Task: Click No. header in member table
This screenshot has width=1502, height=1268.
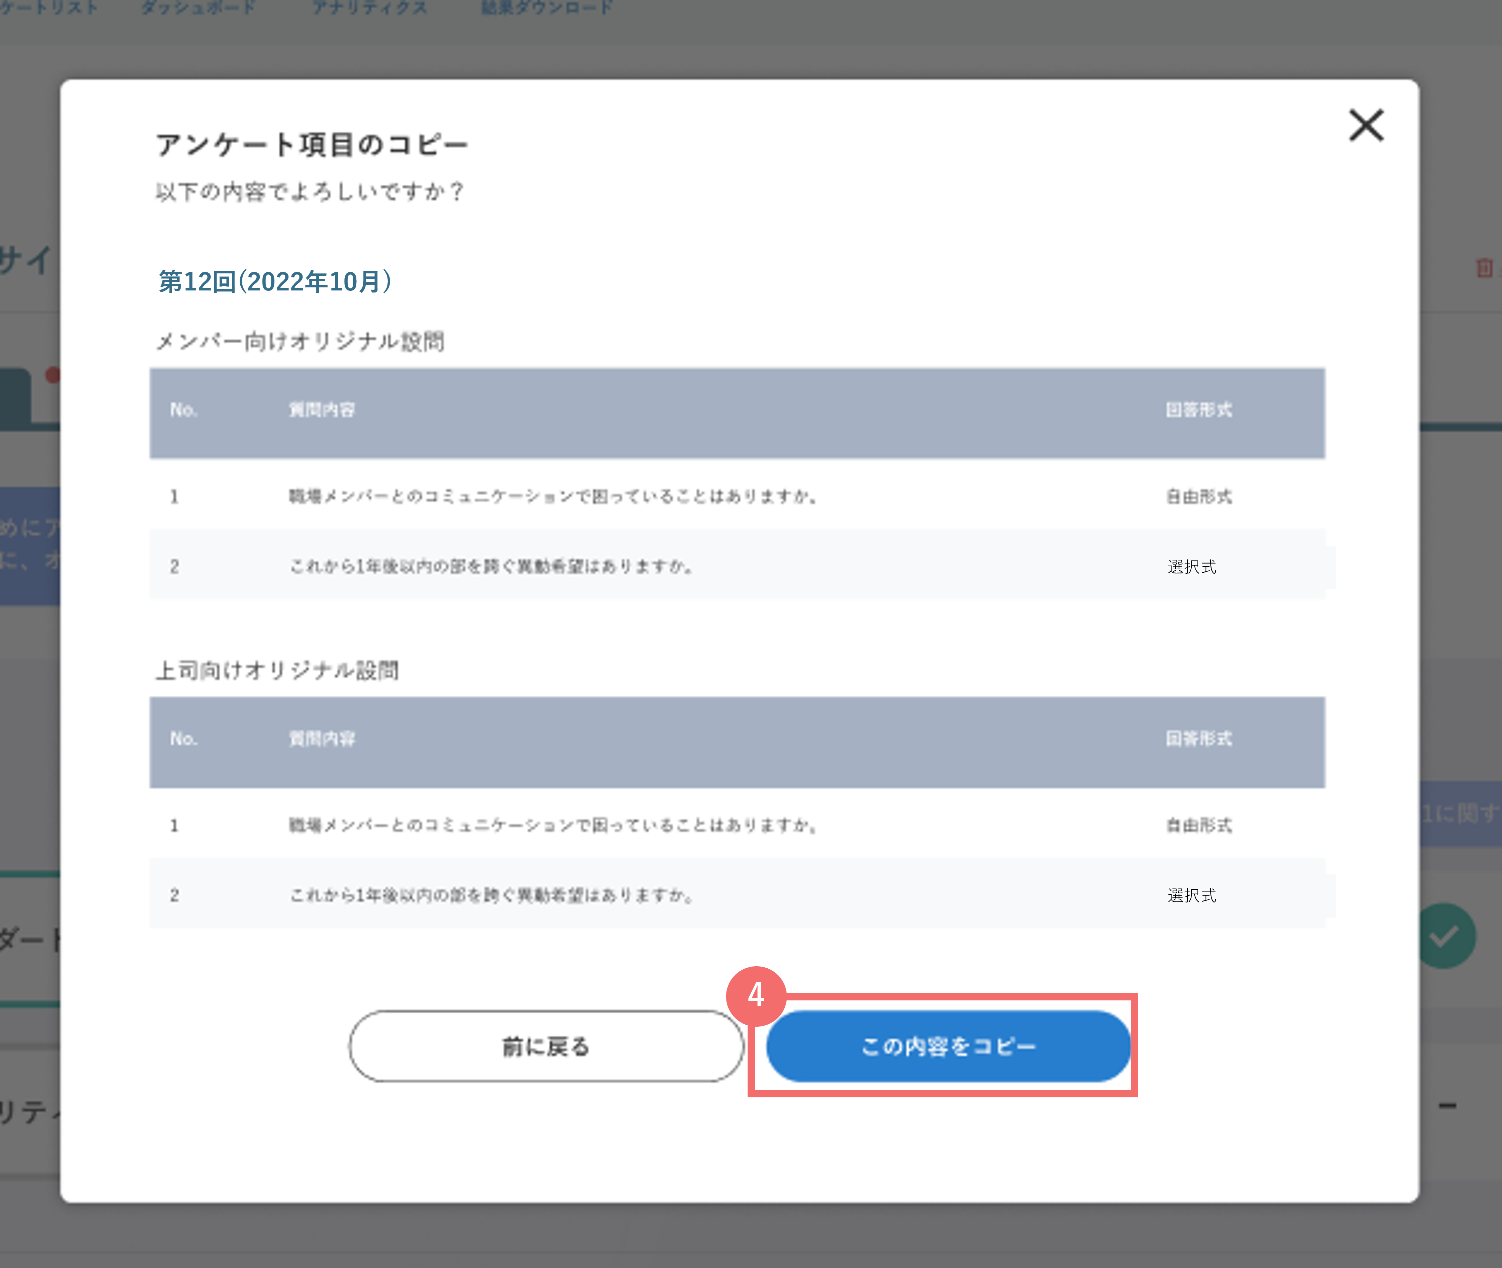Action: [x=183, y=410]
